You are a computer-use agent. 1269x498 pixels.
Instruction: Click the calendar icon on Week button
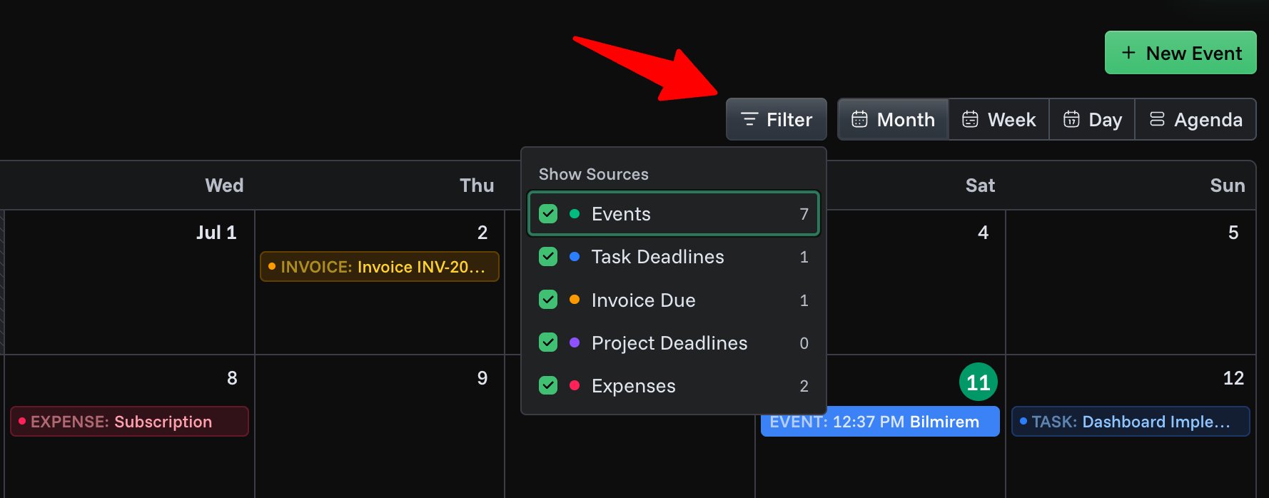pyautogui.click(x=970, y=119)
